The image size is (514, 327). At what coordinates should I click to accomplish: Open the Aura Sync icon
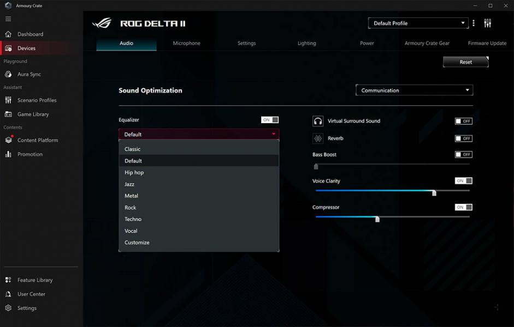[x=9, y=74]
